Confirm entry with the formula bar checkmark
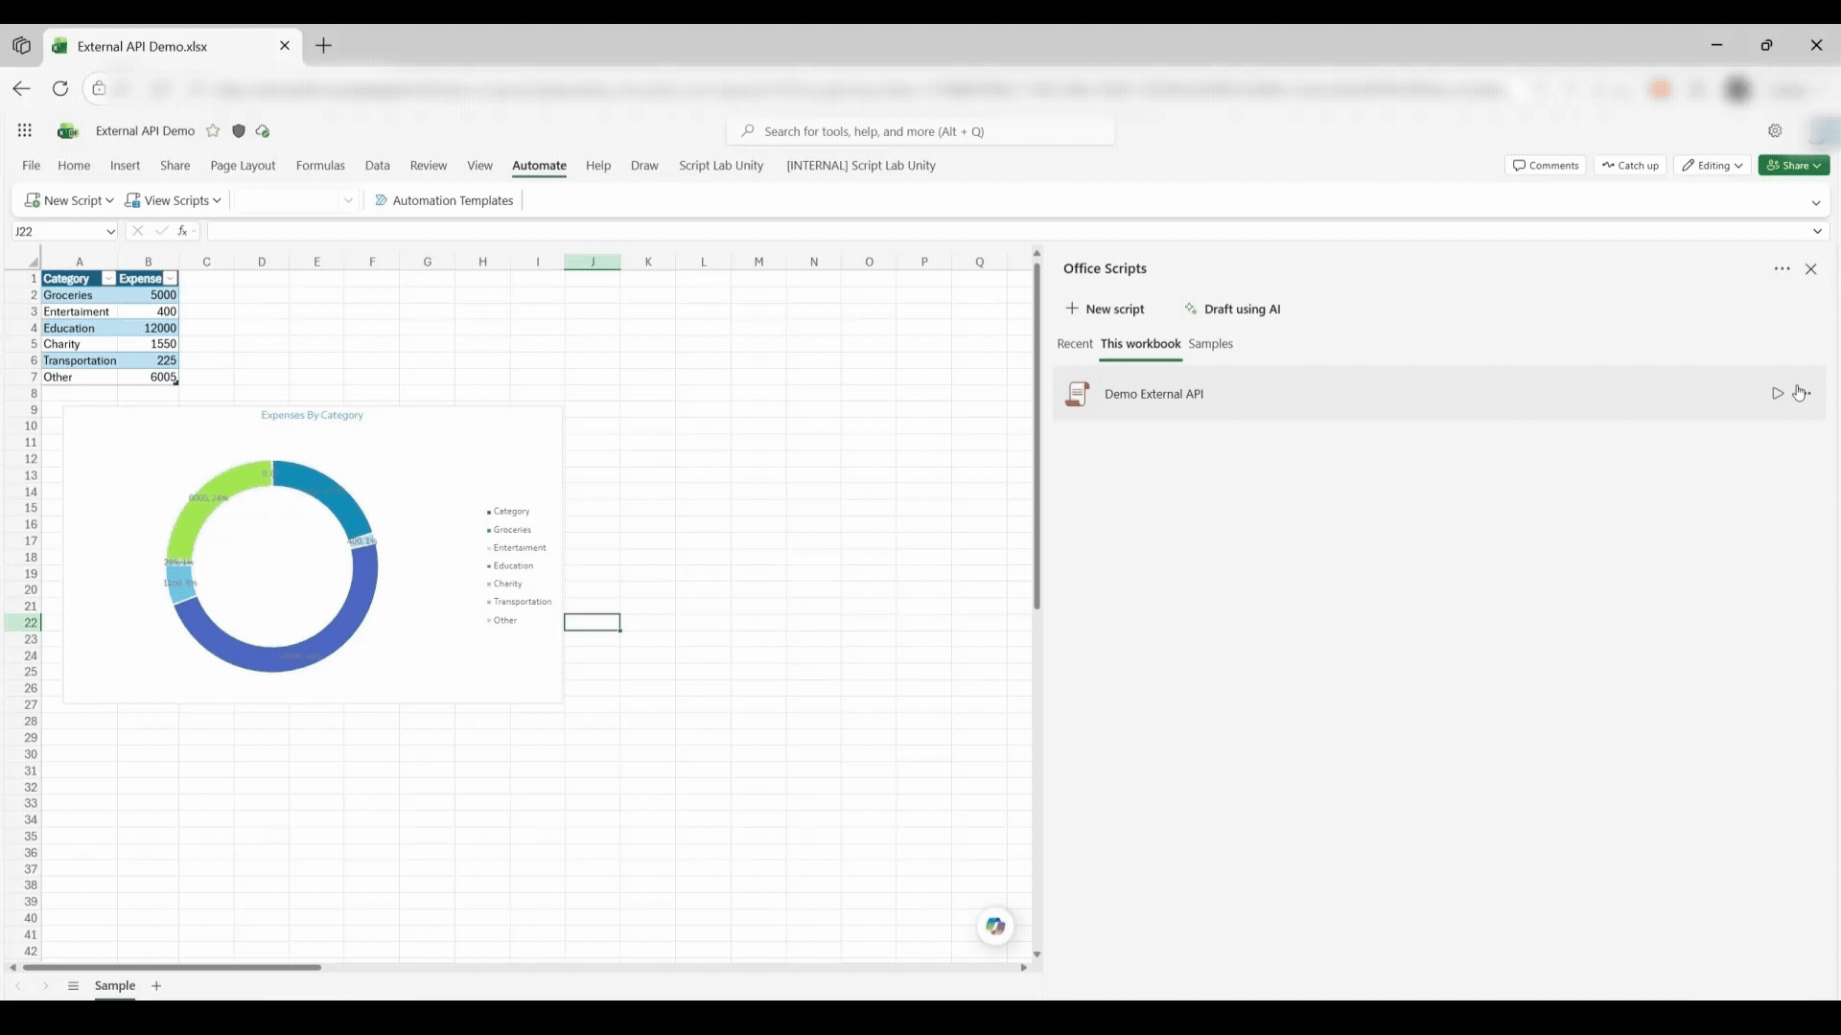 [x=161, y=230]
